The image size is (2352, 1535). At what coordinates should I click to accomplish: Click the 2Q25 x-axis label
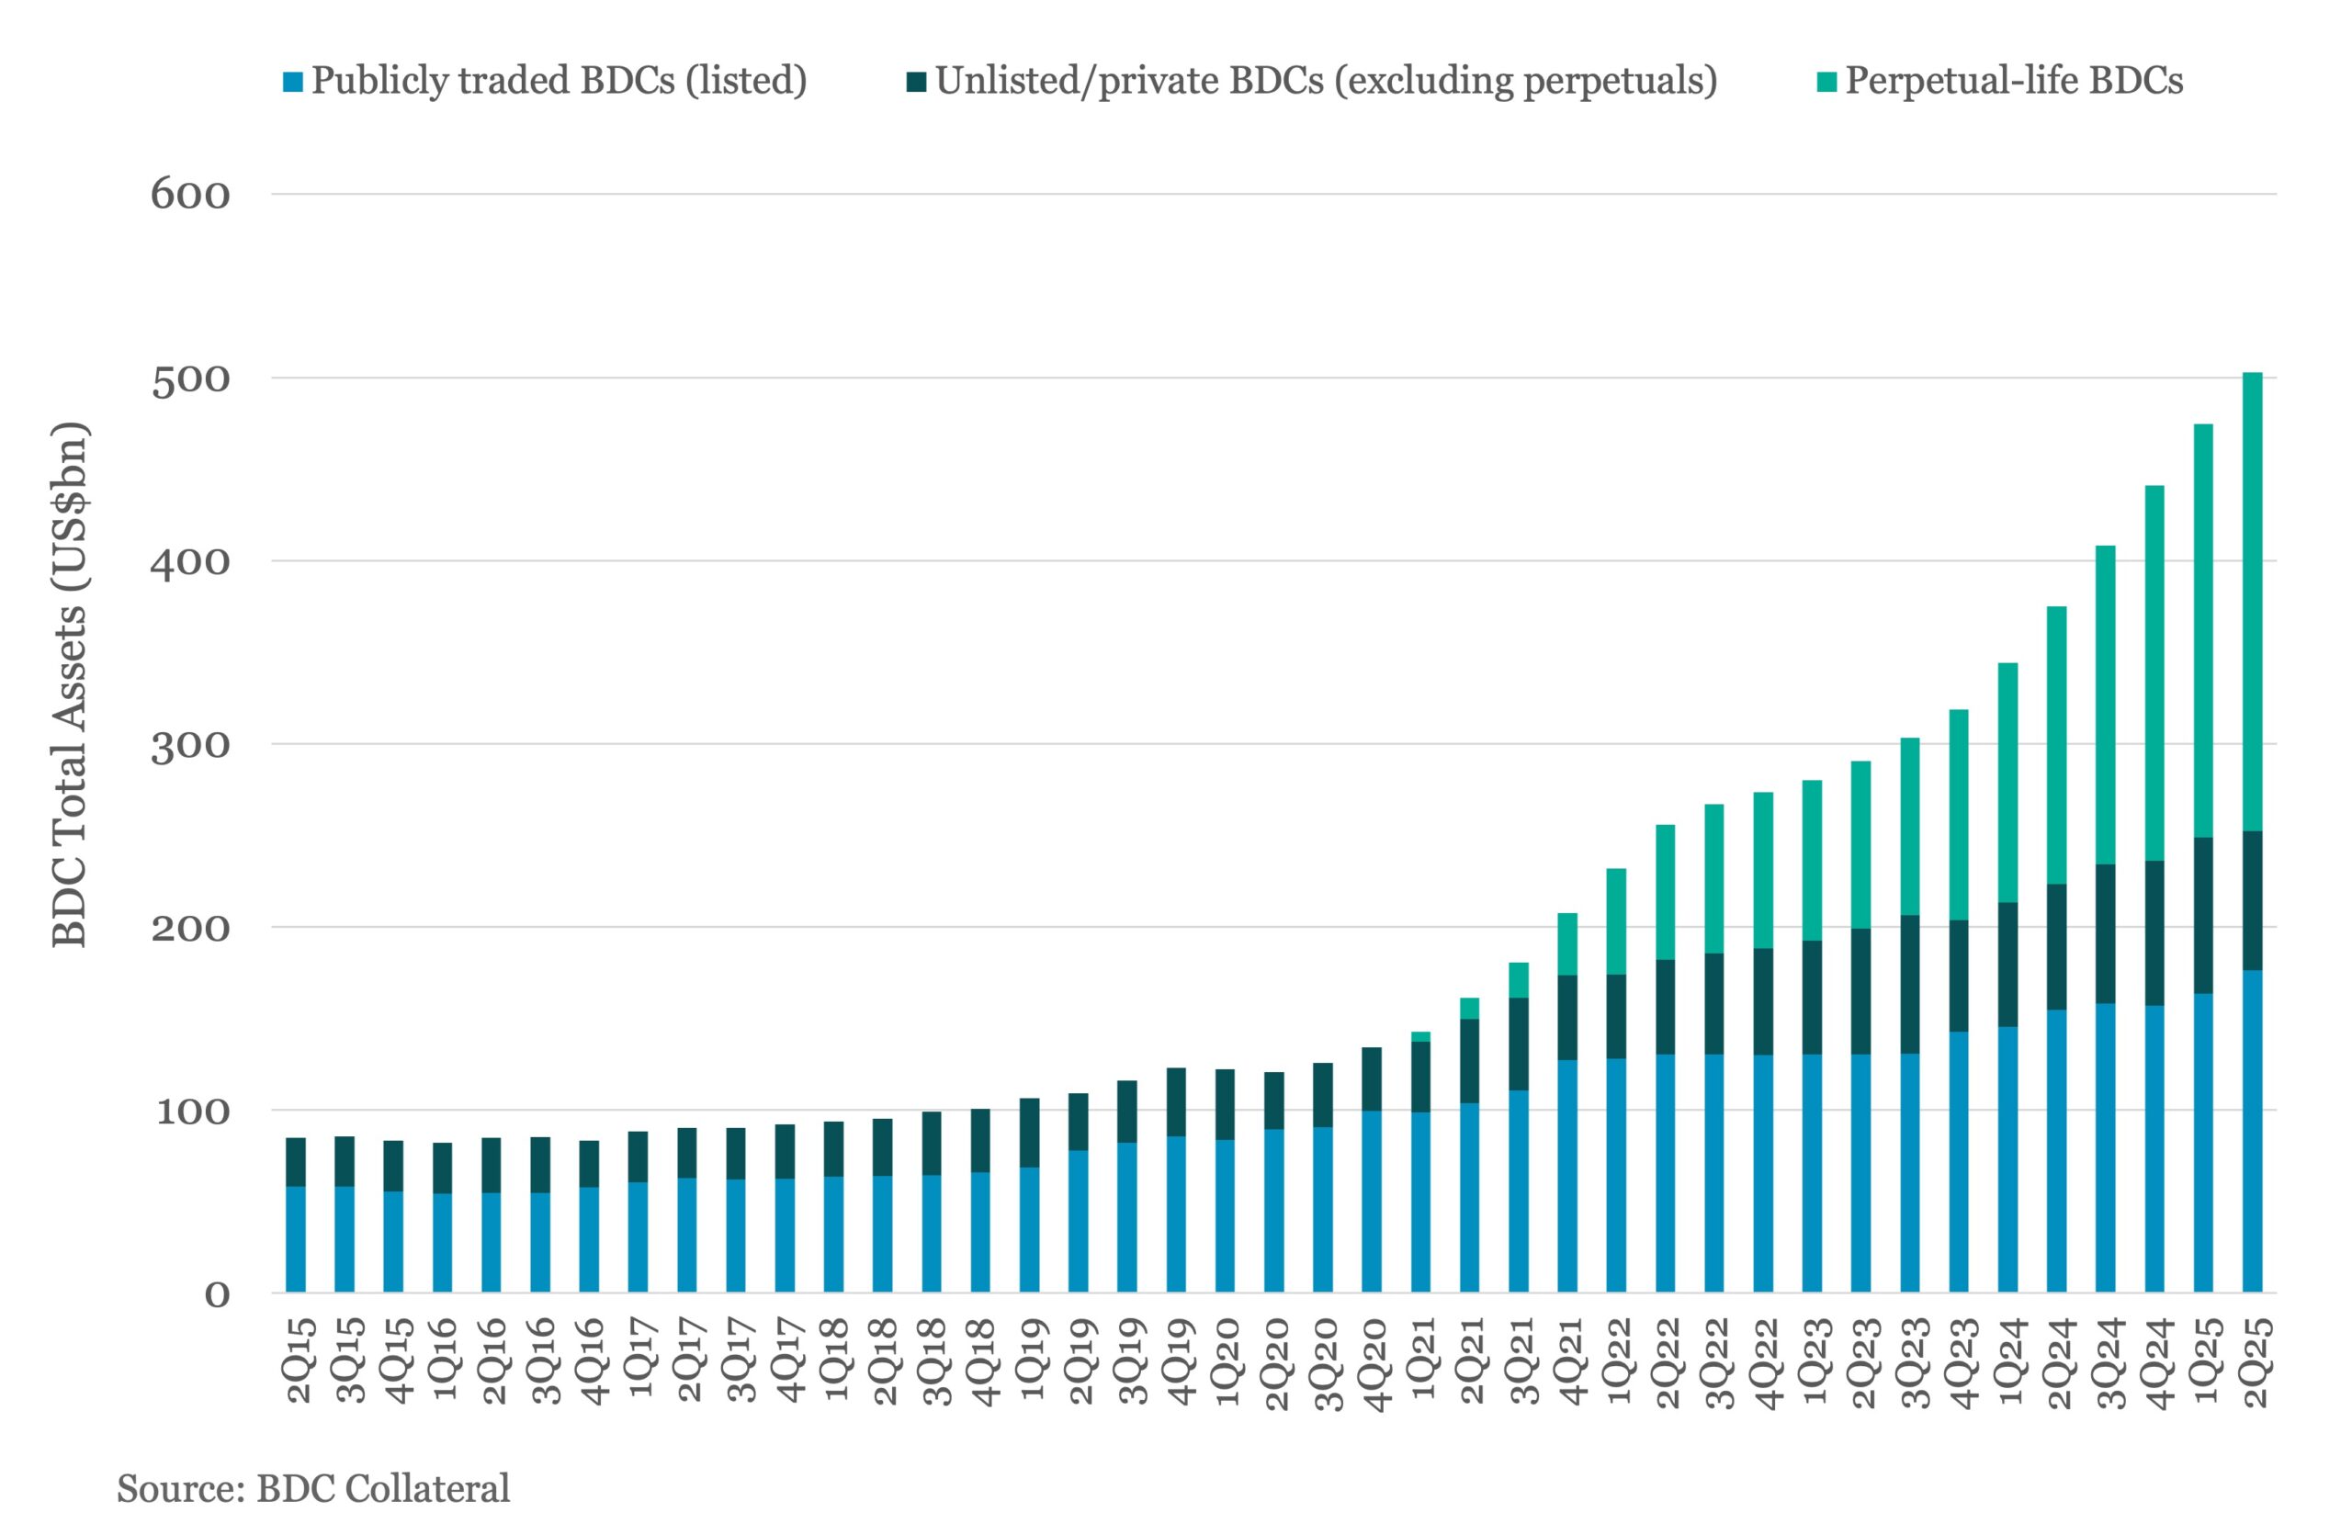(2255, 1362)
